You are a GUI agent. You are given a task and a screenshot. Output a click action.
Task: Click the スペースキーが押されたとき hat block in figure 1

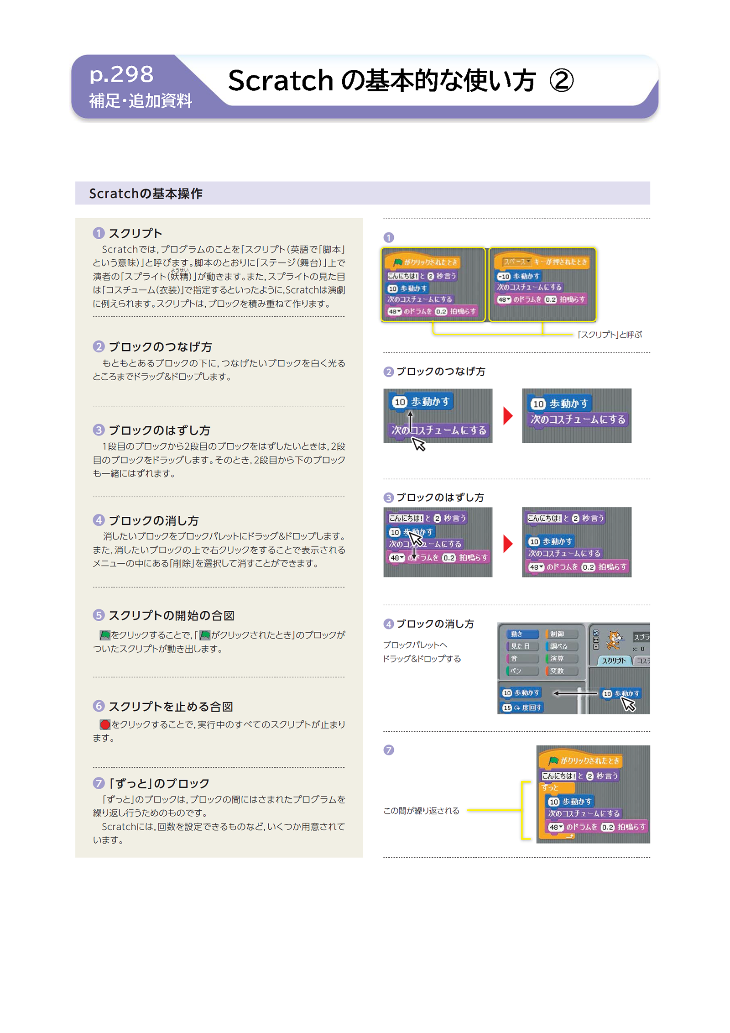[x=542, y=262]
